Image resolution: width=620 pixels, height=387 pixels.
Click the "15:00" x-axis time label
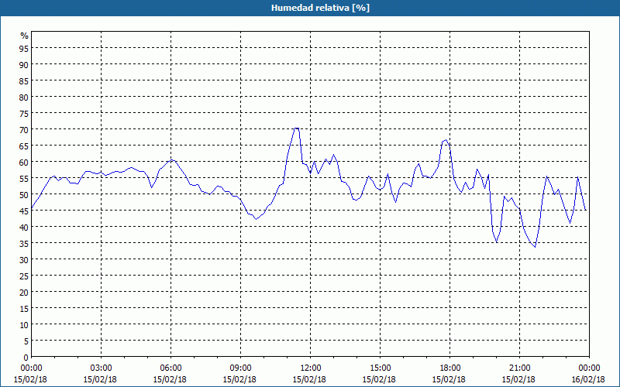[x=380, y=368]
